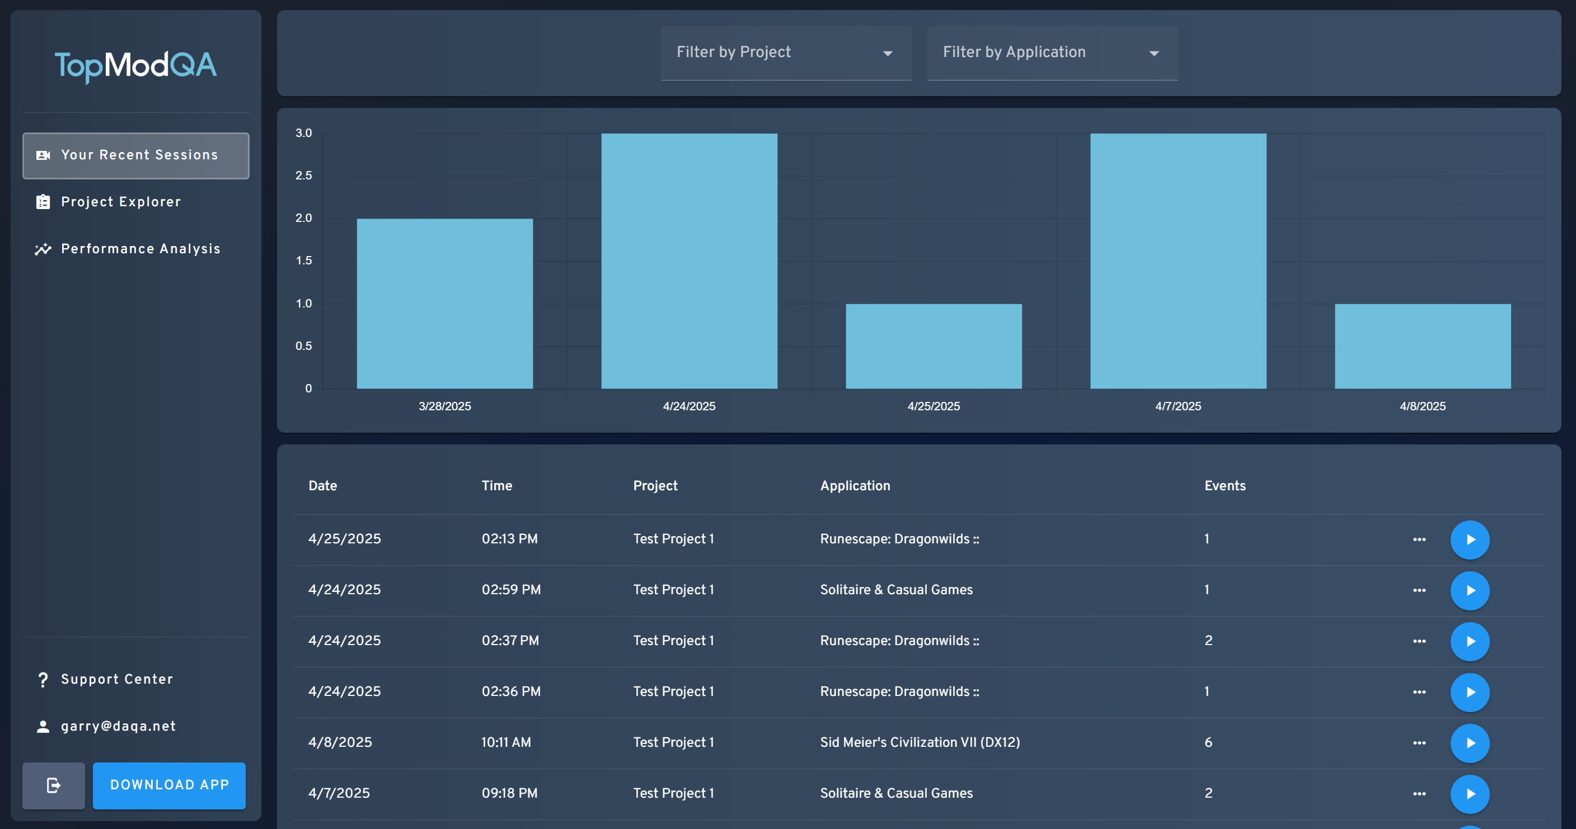Click the Project Explorer clipboard icon
The width and height of the screenshot is (1576, 829).
point(43,202)
